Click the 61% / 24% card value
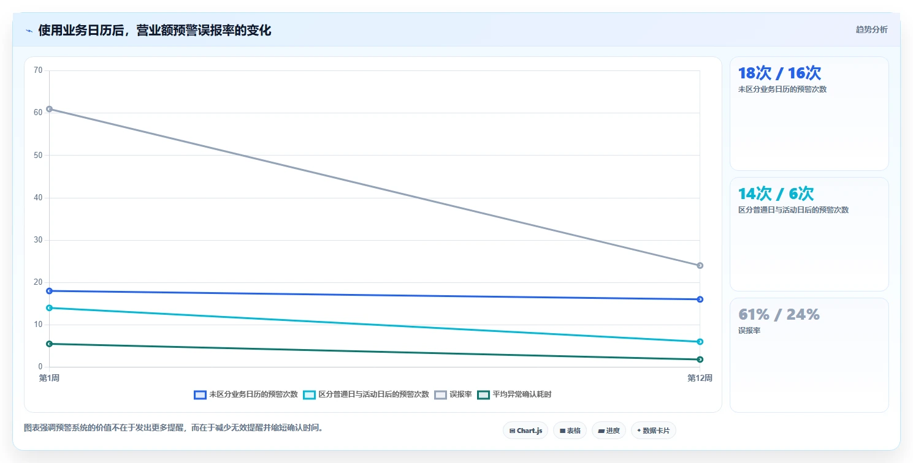Screen dimensions: 913x463 779,314
